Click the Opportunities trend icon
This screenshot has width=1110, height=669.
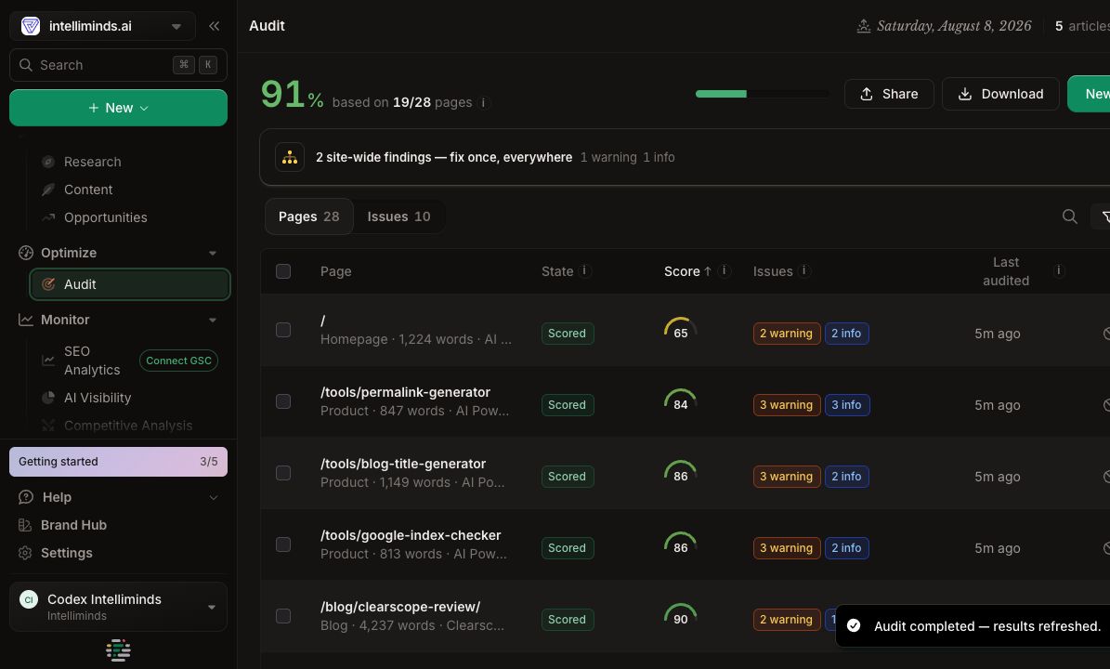pos(48,217)
